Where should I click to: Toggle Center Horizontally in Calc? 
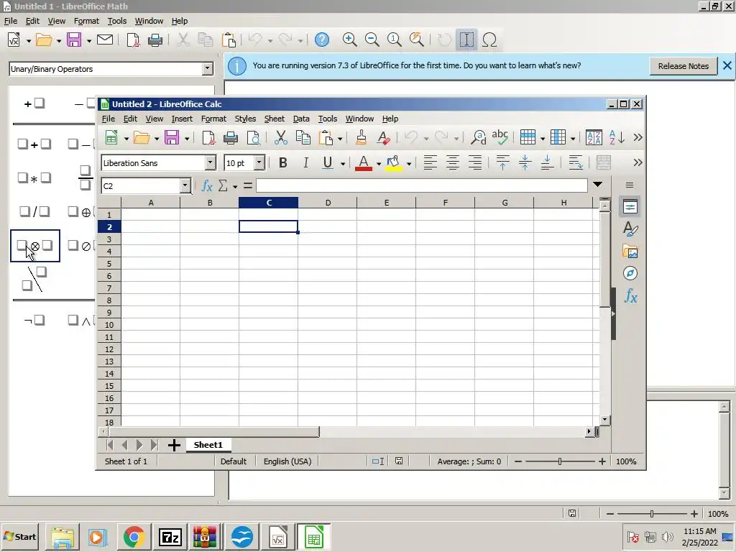453,163
